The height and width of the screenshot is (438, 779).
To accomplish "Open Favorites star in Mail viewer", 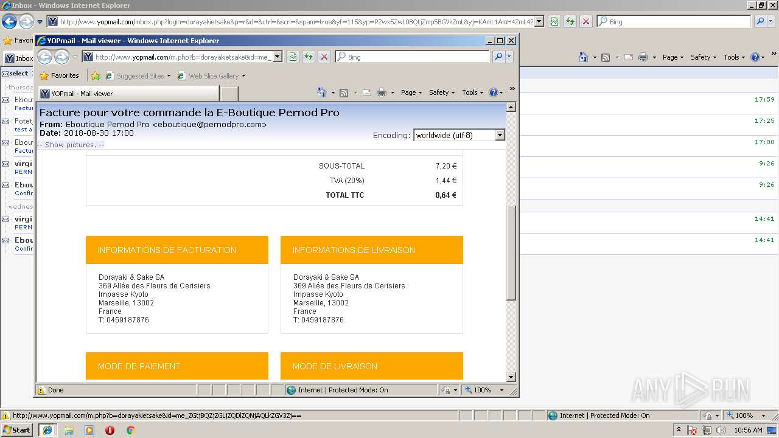I will click(44, 76).
